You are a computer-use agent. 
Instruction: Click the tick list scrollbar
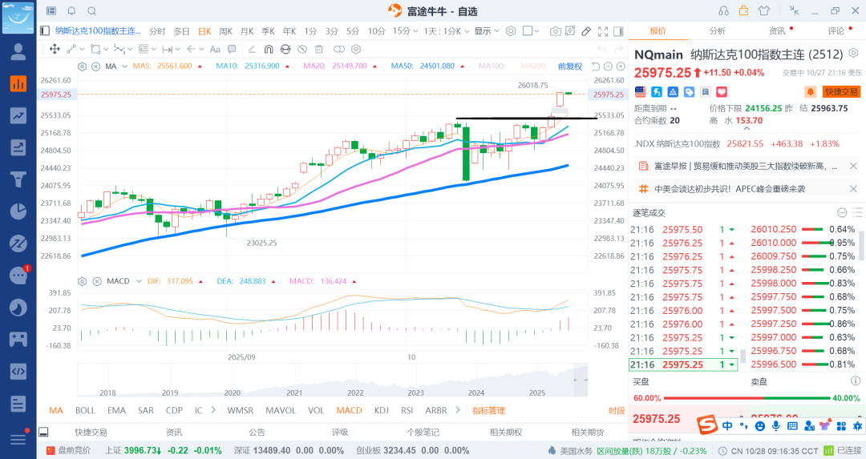[x=743, y=356]
